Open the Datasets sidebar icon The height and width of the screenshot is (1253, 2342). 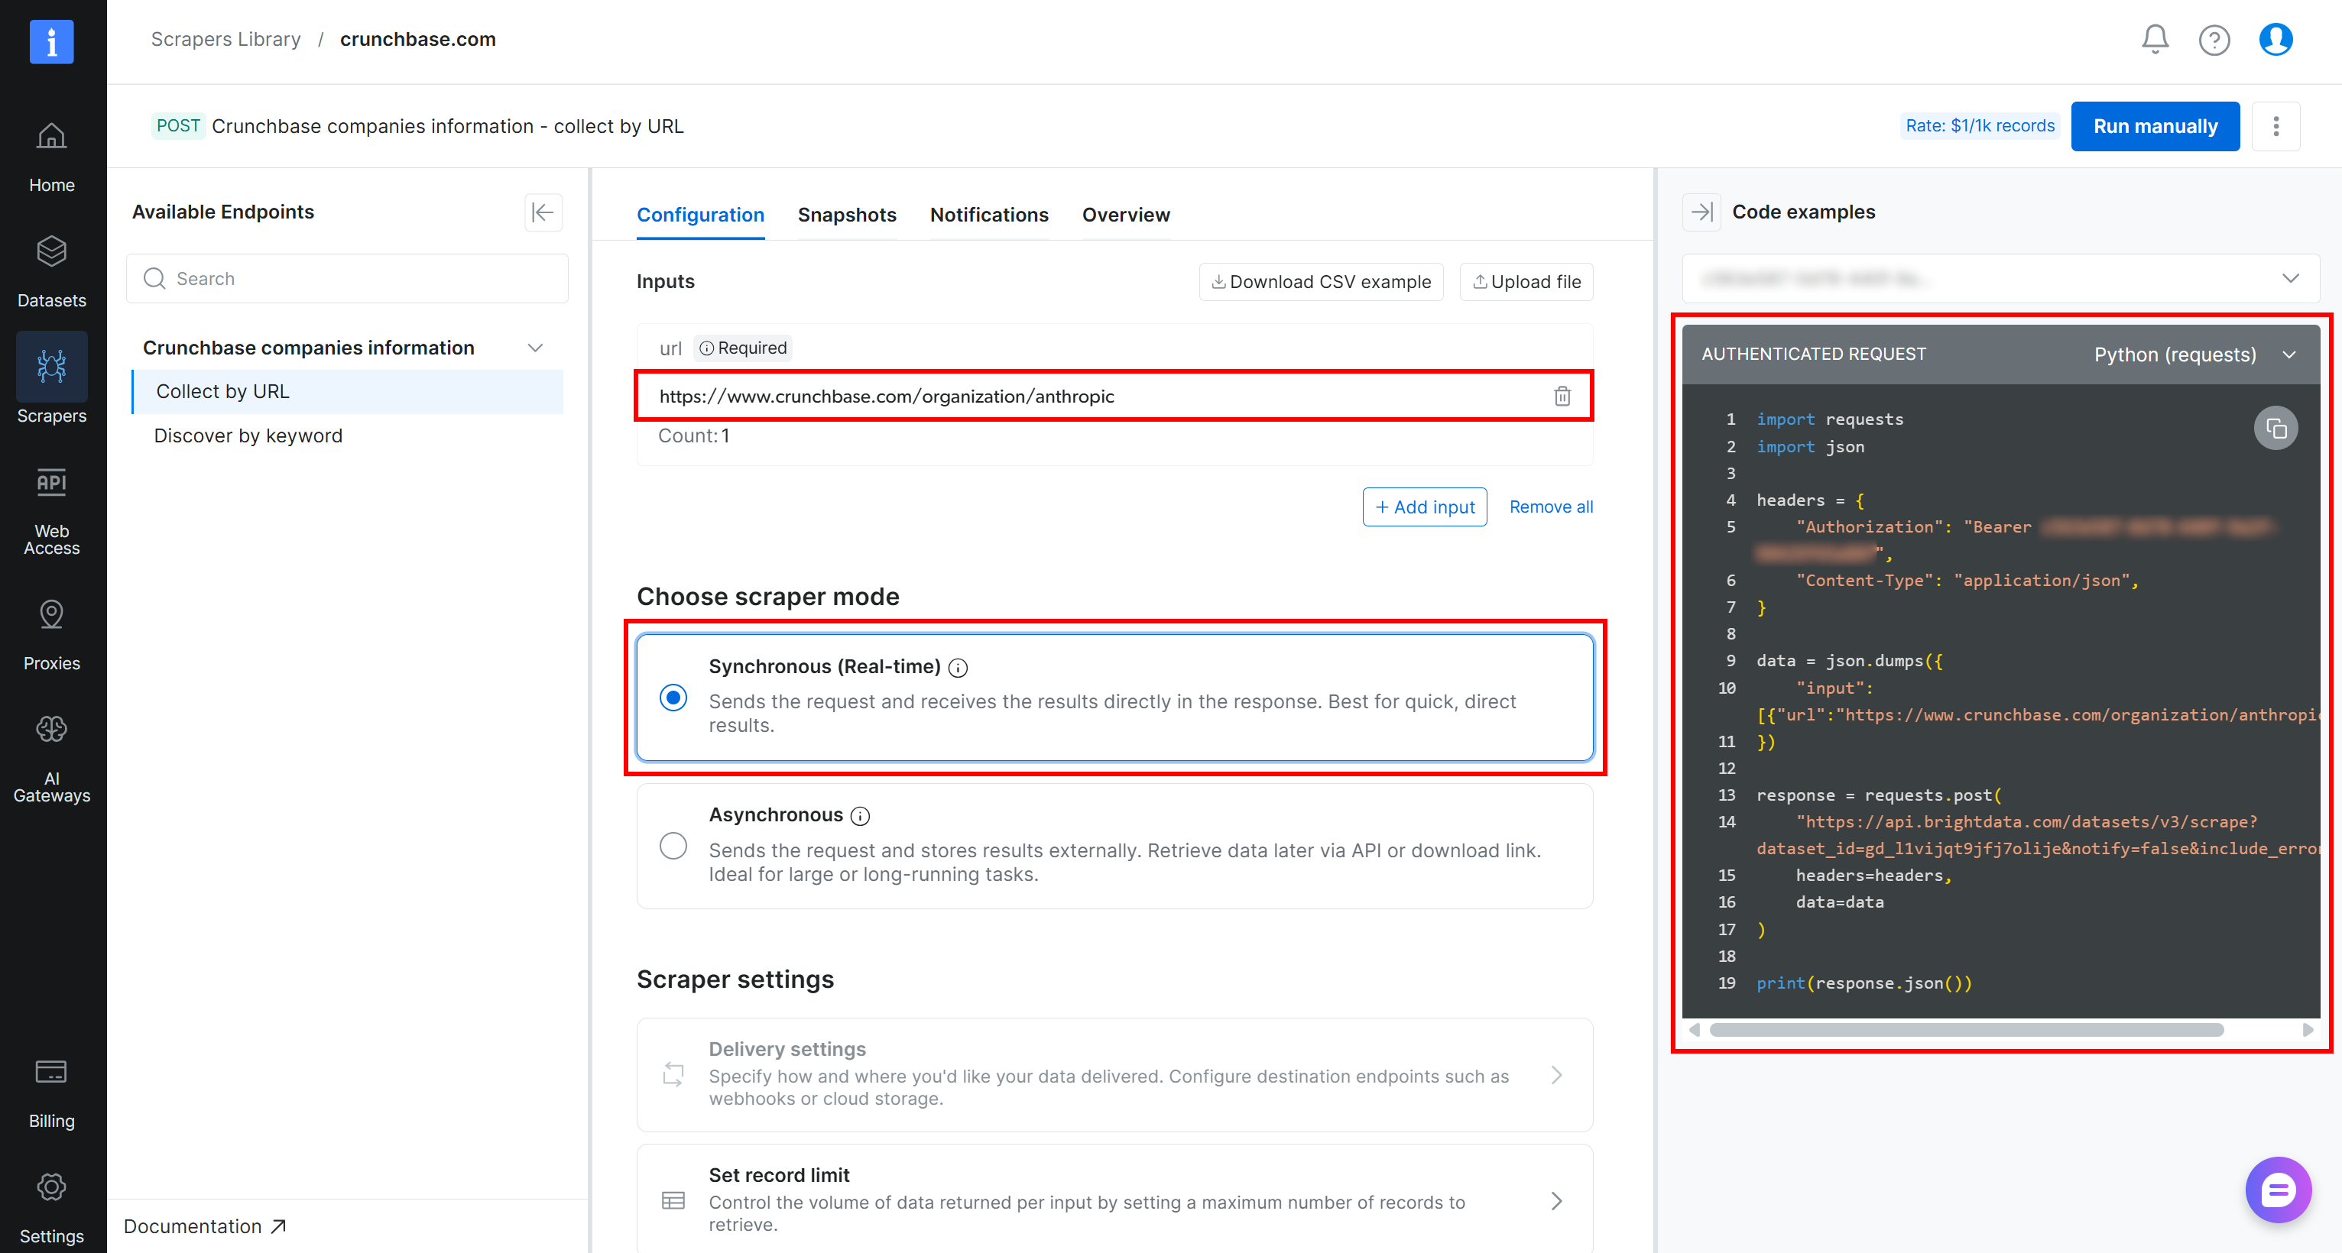[x=51, y=251]
